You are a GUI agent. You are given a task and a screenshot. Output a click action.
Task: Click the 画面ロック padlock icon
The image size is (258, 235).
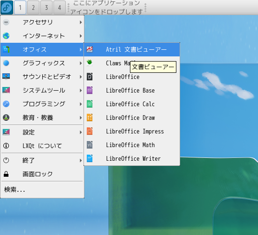(x=6, y=174)
